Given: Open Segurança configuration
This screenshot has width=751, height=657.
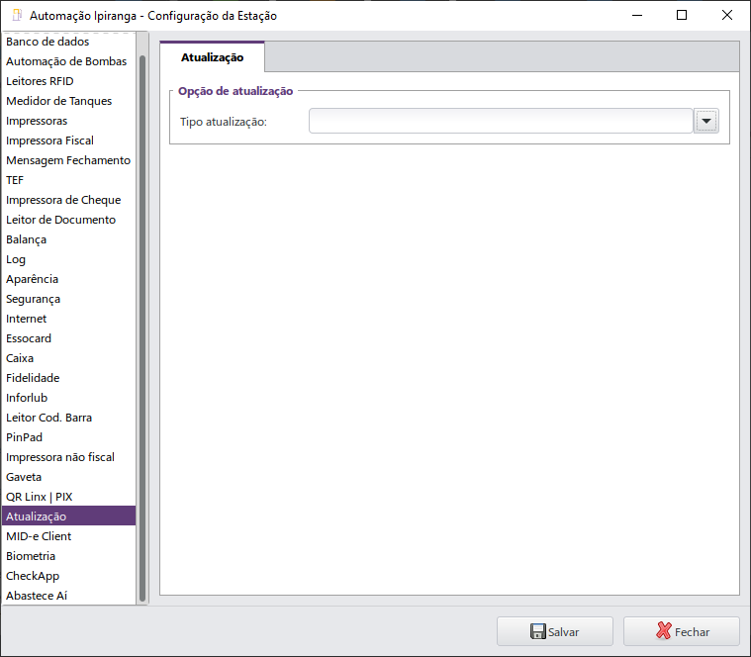Looking at the screenshot, I should pos(69,299).
